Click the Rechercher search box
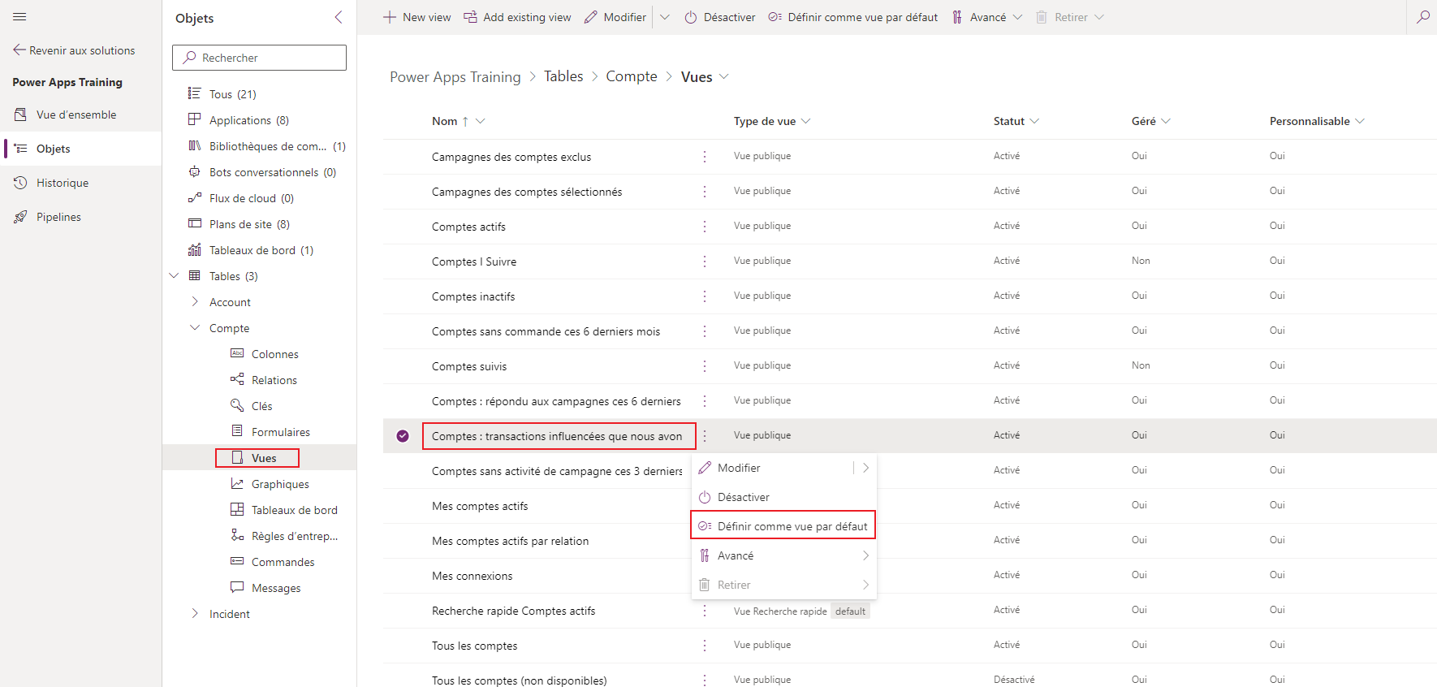 pos(260,58)
